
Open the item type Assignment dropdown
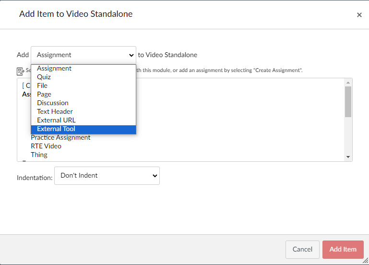(x=83, y=55)
